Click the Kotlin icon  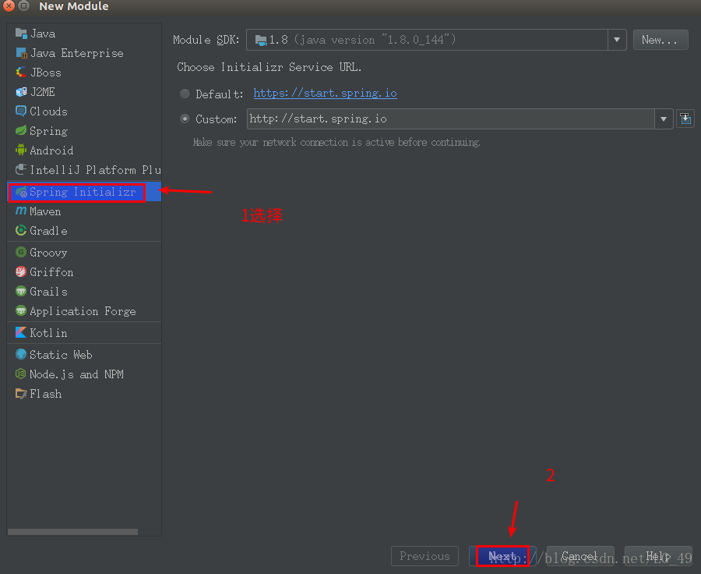pos(21,332)
